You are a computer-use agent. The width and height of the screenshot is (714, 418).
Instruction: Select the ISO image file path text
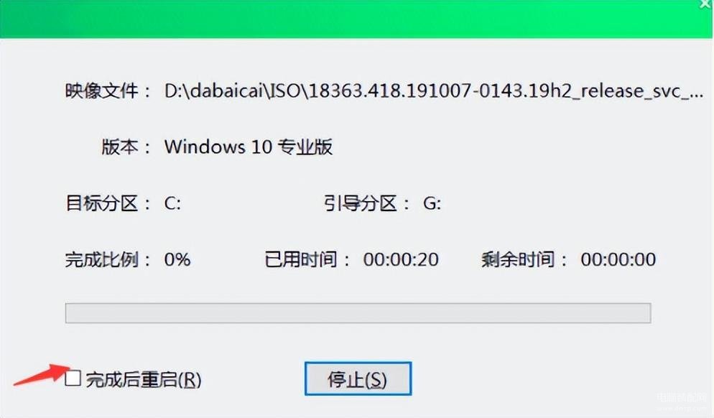[434, 91]
